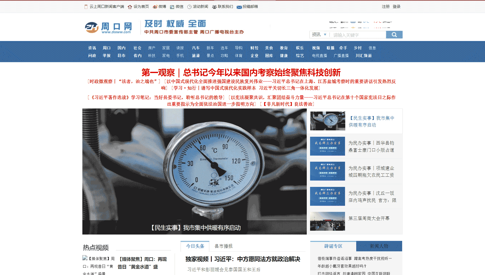Image resolution: width=485 pixels, height=275 pixels.
Task: Open 为民办实事 沈丘一饭店内鸡声扰民 article
Action: pos(372,197)
